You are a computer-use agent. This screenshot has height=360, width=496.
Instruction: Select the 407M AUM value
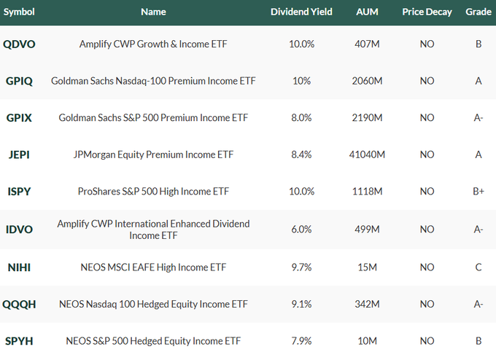click(x=367, y=44)
